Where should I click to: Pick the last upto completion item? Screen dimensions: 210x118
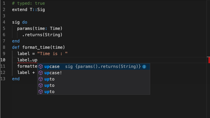point(94,92)
